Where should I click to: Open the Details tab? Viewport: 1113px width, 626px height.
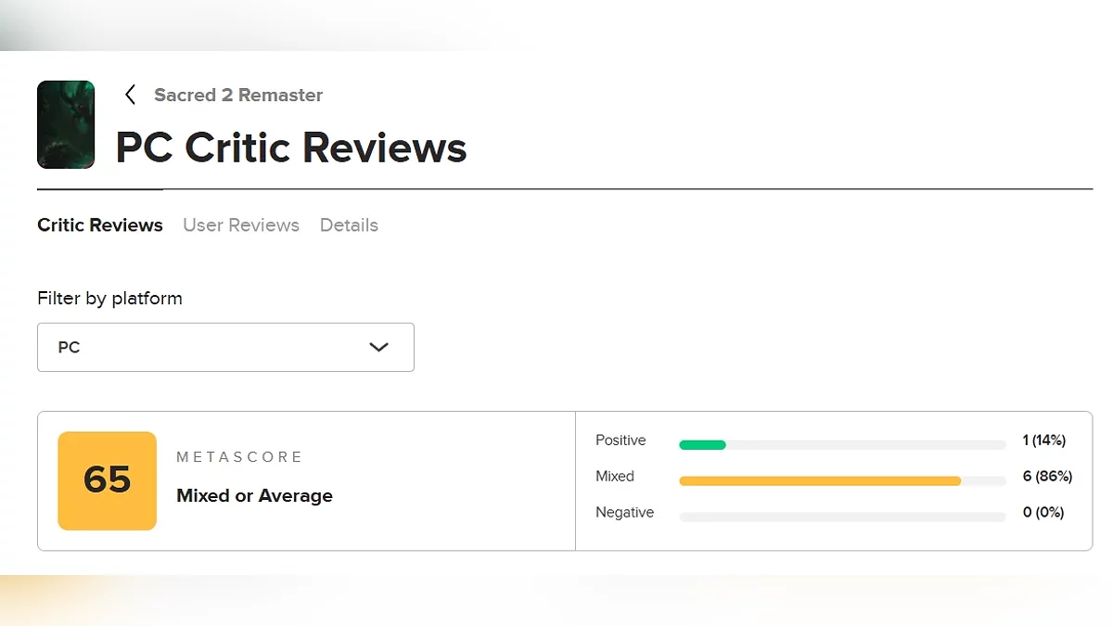pyautogui.click(x=349, y=225)
